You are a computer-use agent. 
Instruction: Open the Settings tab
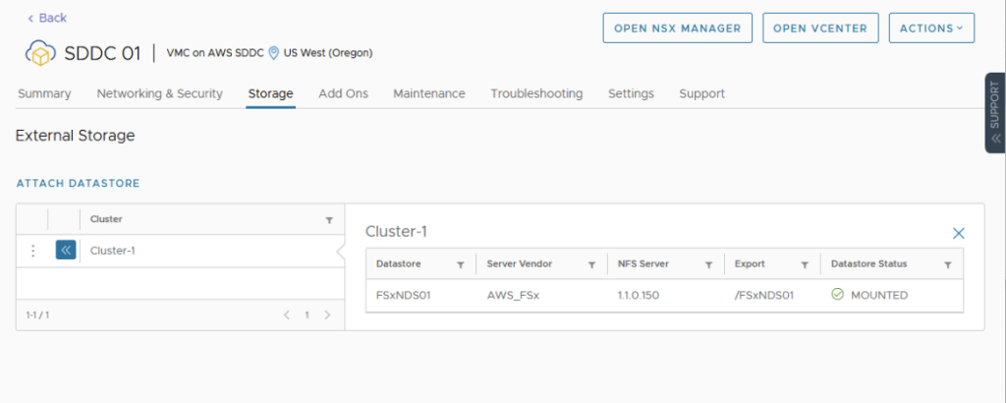tap(632, 93)
